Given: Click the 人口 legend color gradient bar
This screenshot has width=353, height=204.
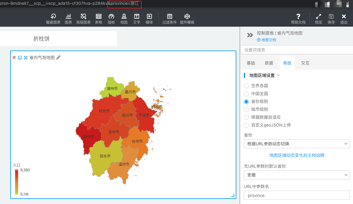Looking at the screenshot, I should pos(17,182).
